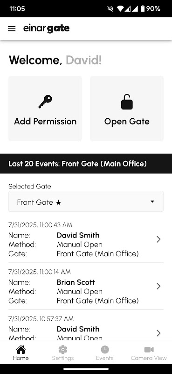Tap the unlocked padlock Open Gate icon

pyautogui.click(x=127, y=102)
